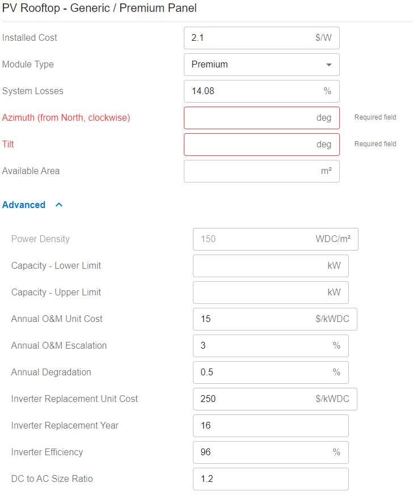
Task: Click the Module Type dropdown arrow
Action: click(329, 65)
